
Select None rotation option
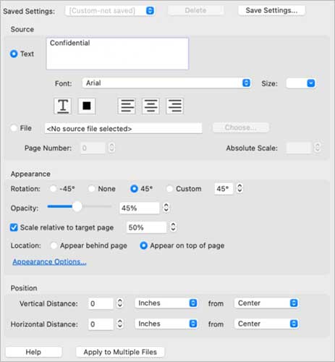pos(91,189)
